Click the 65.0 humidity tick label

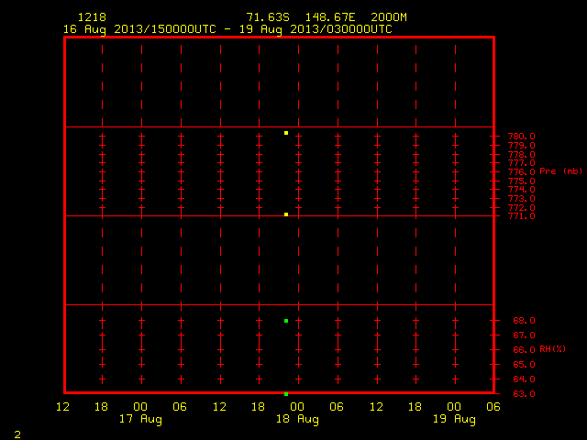524,365
